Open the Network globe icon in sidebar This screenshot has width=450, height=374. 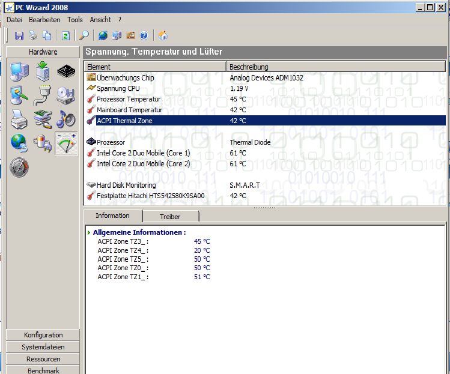click(19, 143)
